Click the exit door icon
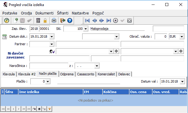The height and width of the screenshot is (113, 188). 62,20
